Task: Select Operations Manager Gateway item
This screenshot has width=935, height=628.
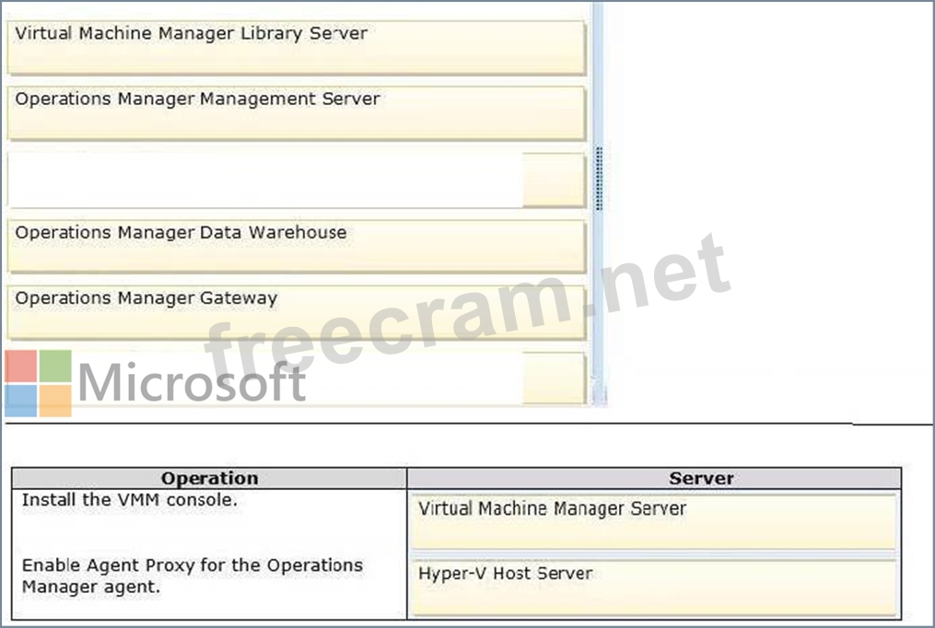Action: click(x=297, y=313)
